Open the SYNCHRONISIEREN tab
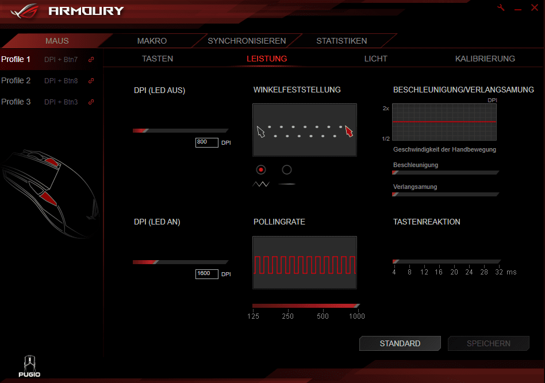The image size is (545, 383). [x=247, y=41]
